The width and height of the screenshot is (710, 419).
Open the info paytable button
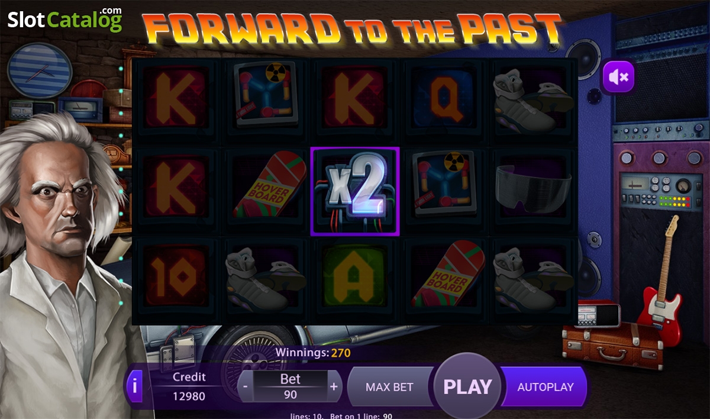[x=135, y=386]
